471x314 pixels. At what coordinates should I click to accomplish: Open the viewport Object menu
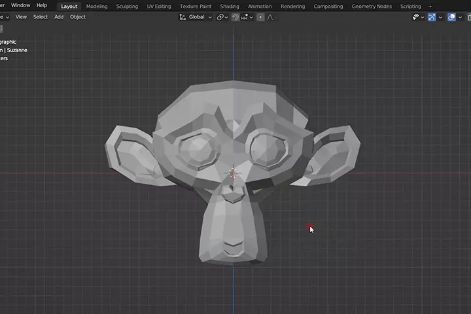click(x=78, y=17)
